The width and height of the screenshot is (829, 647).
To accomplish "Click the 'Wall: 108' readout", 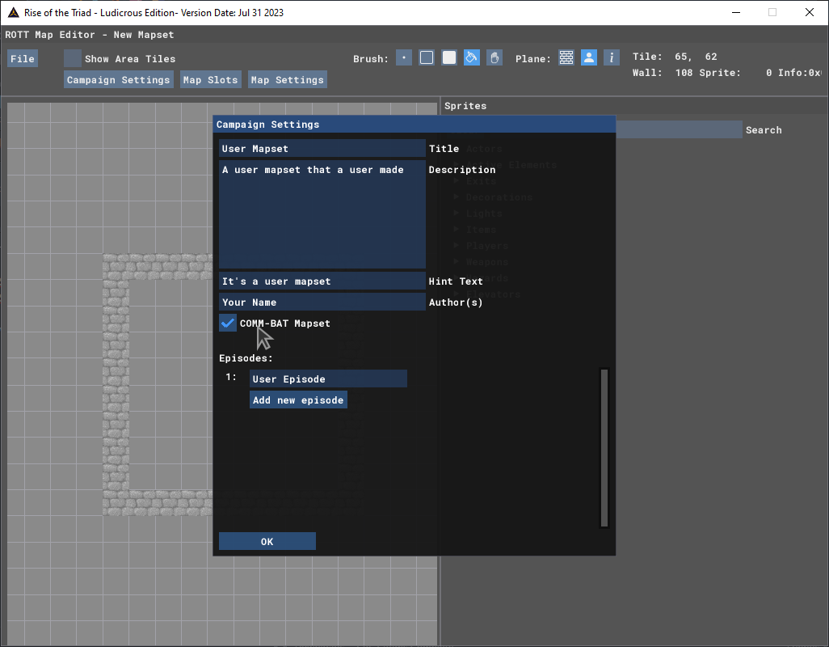I will (663, 73).
